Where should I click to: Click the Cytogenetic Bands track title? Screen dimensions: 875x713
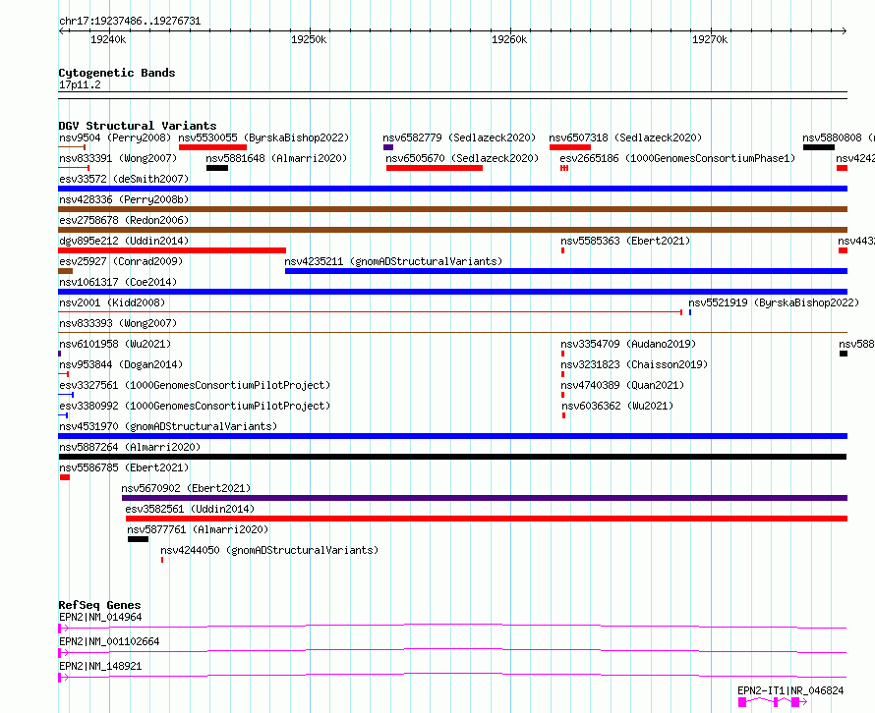[x=117, y=73]
